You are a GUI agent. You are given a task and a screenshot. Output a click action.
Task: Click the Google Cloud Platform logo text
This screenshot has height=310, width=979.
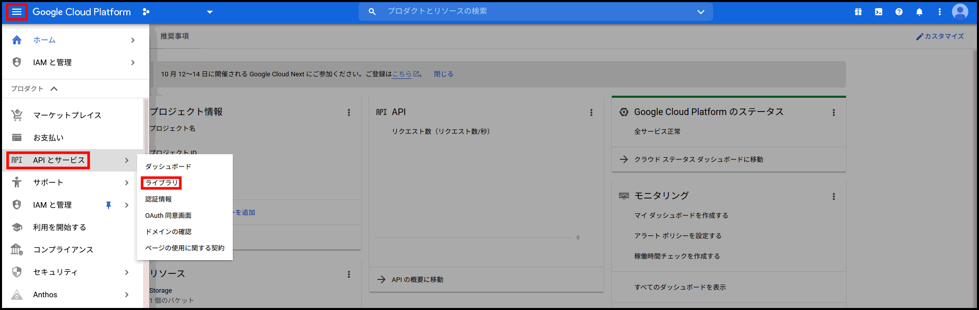(x=81, y=12)
